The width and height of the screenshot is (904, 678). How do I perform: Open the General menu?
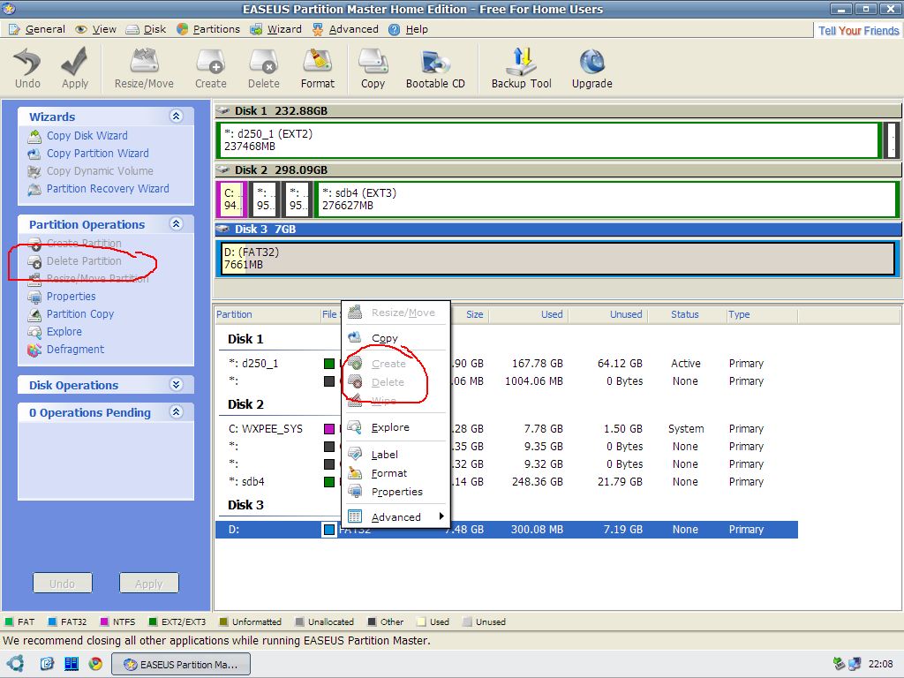pyautogui.click(x=37, y=29)
